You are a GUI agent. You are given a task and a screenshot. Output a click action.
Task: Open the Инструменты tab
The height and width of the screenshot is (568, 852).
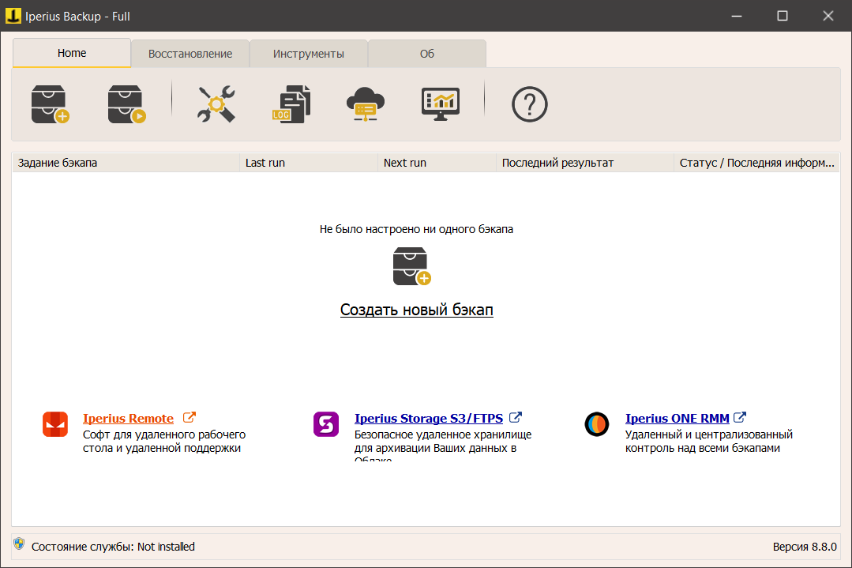309,54
